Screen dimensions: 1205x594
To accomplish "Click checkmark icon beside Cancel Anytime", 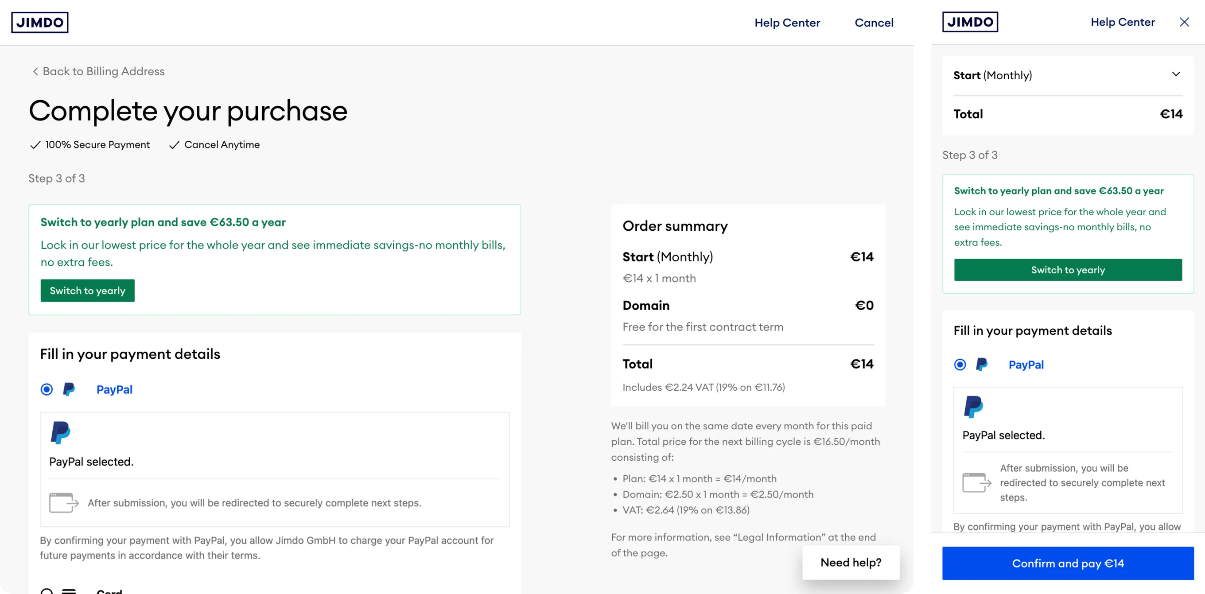I will point(174,145).
